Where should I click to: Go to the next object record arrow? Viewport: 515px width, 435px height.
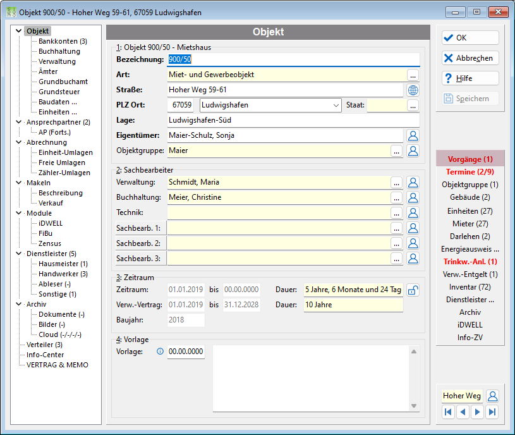(x=477, y=412)
